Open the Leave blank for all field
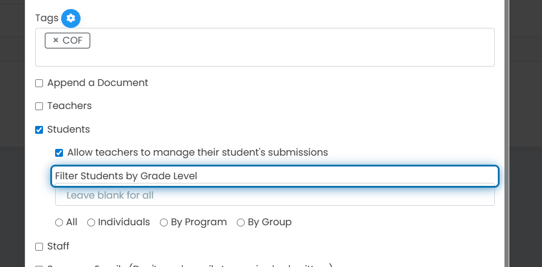Viewport: 542px width, 267px height. [x=275, y=195]
